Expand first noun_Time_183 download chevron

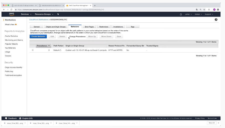point(25,123)
